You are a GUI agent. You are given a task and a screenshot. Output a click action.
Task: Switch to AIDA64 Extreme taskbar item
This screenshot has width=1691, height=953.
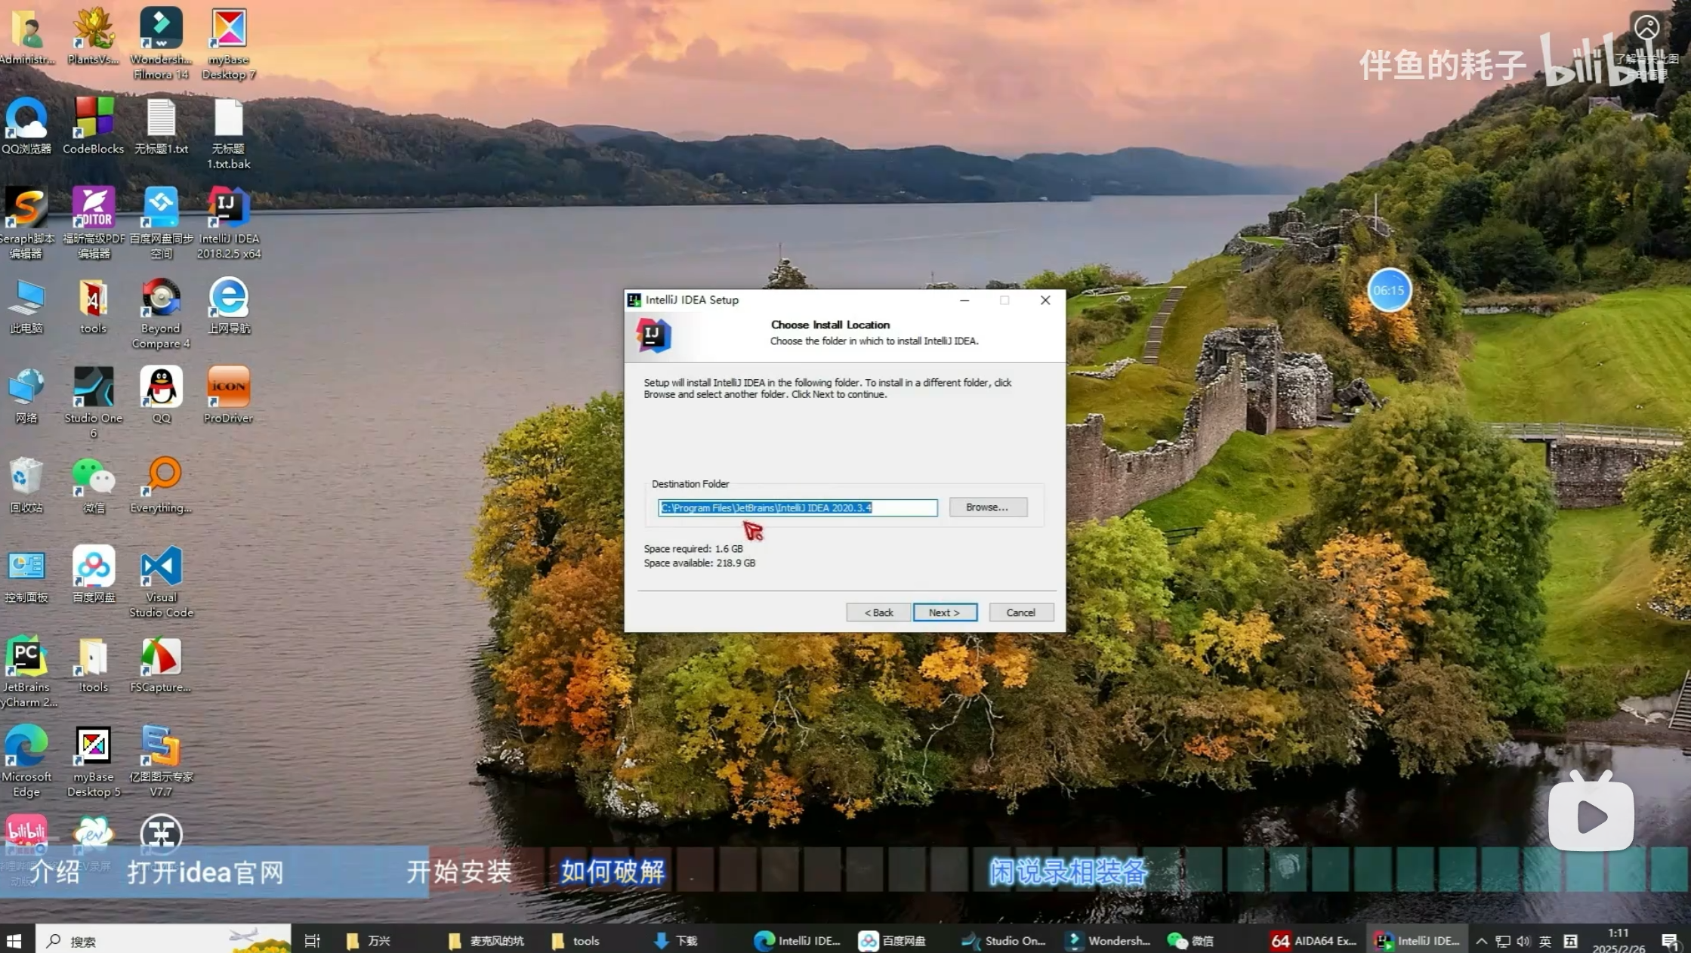coord(1314,941)
